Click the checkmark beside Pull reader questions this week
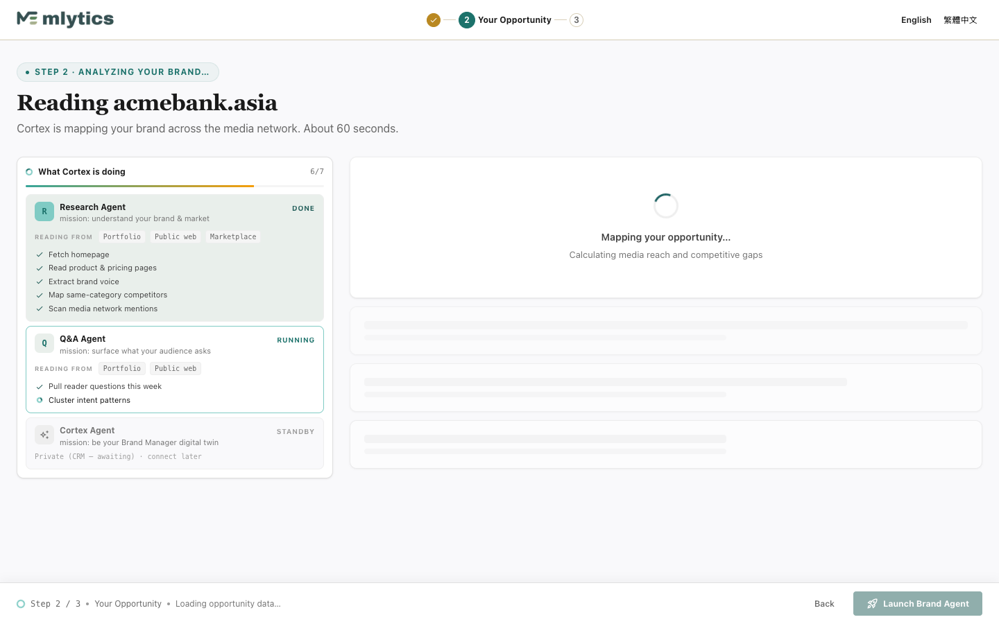The width and height of the screenshot is (999, 624). coord(40,387)
